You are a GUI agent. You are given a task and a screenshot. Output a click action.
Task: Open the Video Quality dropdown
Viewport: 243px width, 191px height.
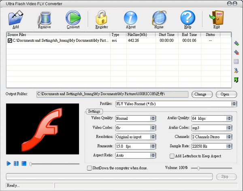tap(136, 118)
